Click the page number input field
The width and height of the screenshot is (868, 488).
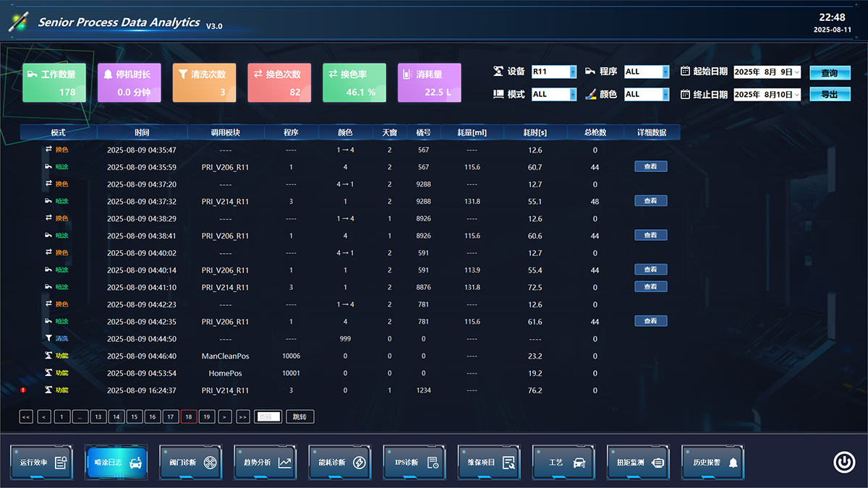(268, 416)
